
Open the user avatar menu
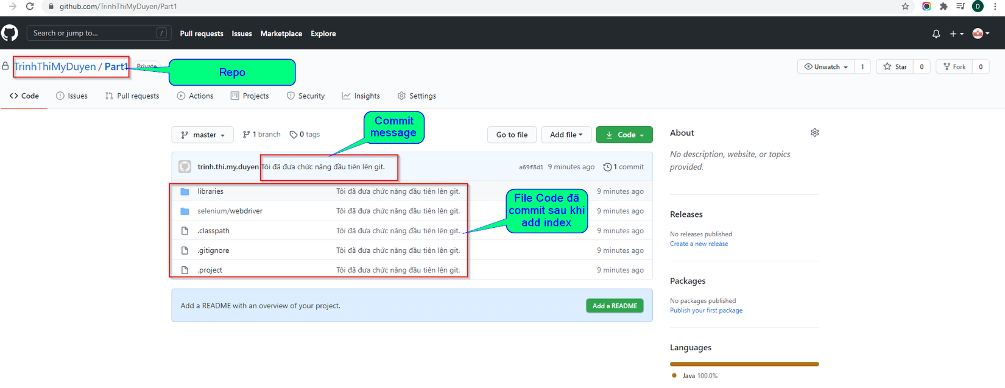tap(981, 34)
